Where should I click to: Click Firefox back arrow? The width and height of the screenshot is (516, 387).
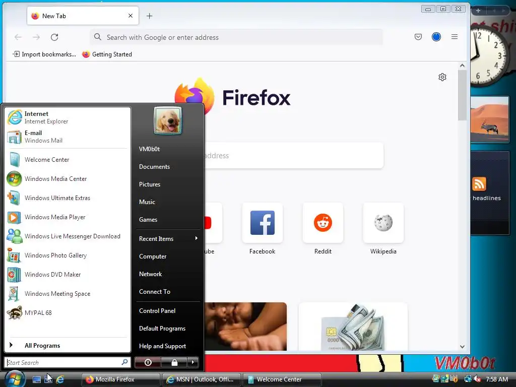[18, 37]
